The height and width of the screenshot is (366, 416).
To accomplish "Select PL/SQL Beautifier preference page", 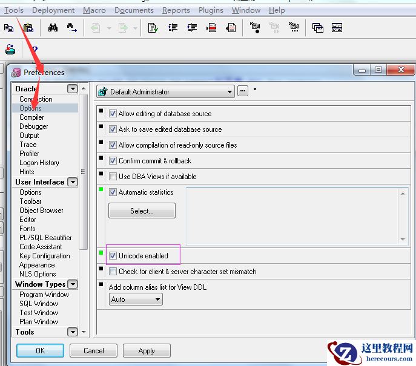I will coord(45,238).
